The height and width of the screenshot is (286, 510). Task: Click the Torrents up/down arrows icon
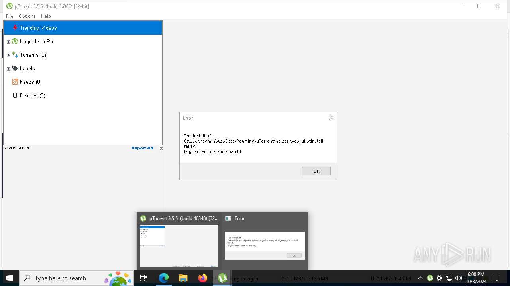click(x=15, y=55)
